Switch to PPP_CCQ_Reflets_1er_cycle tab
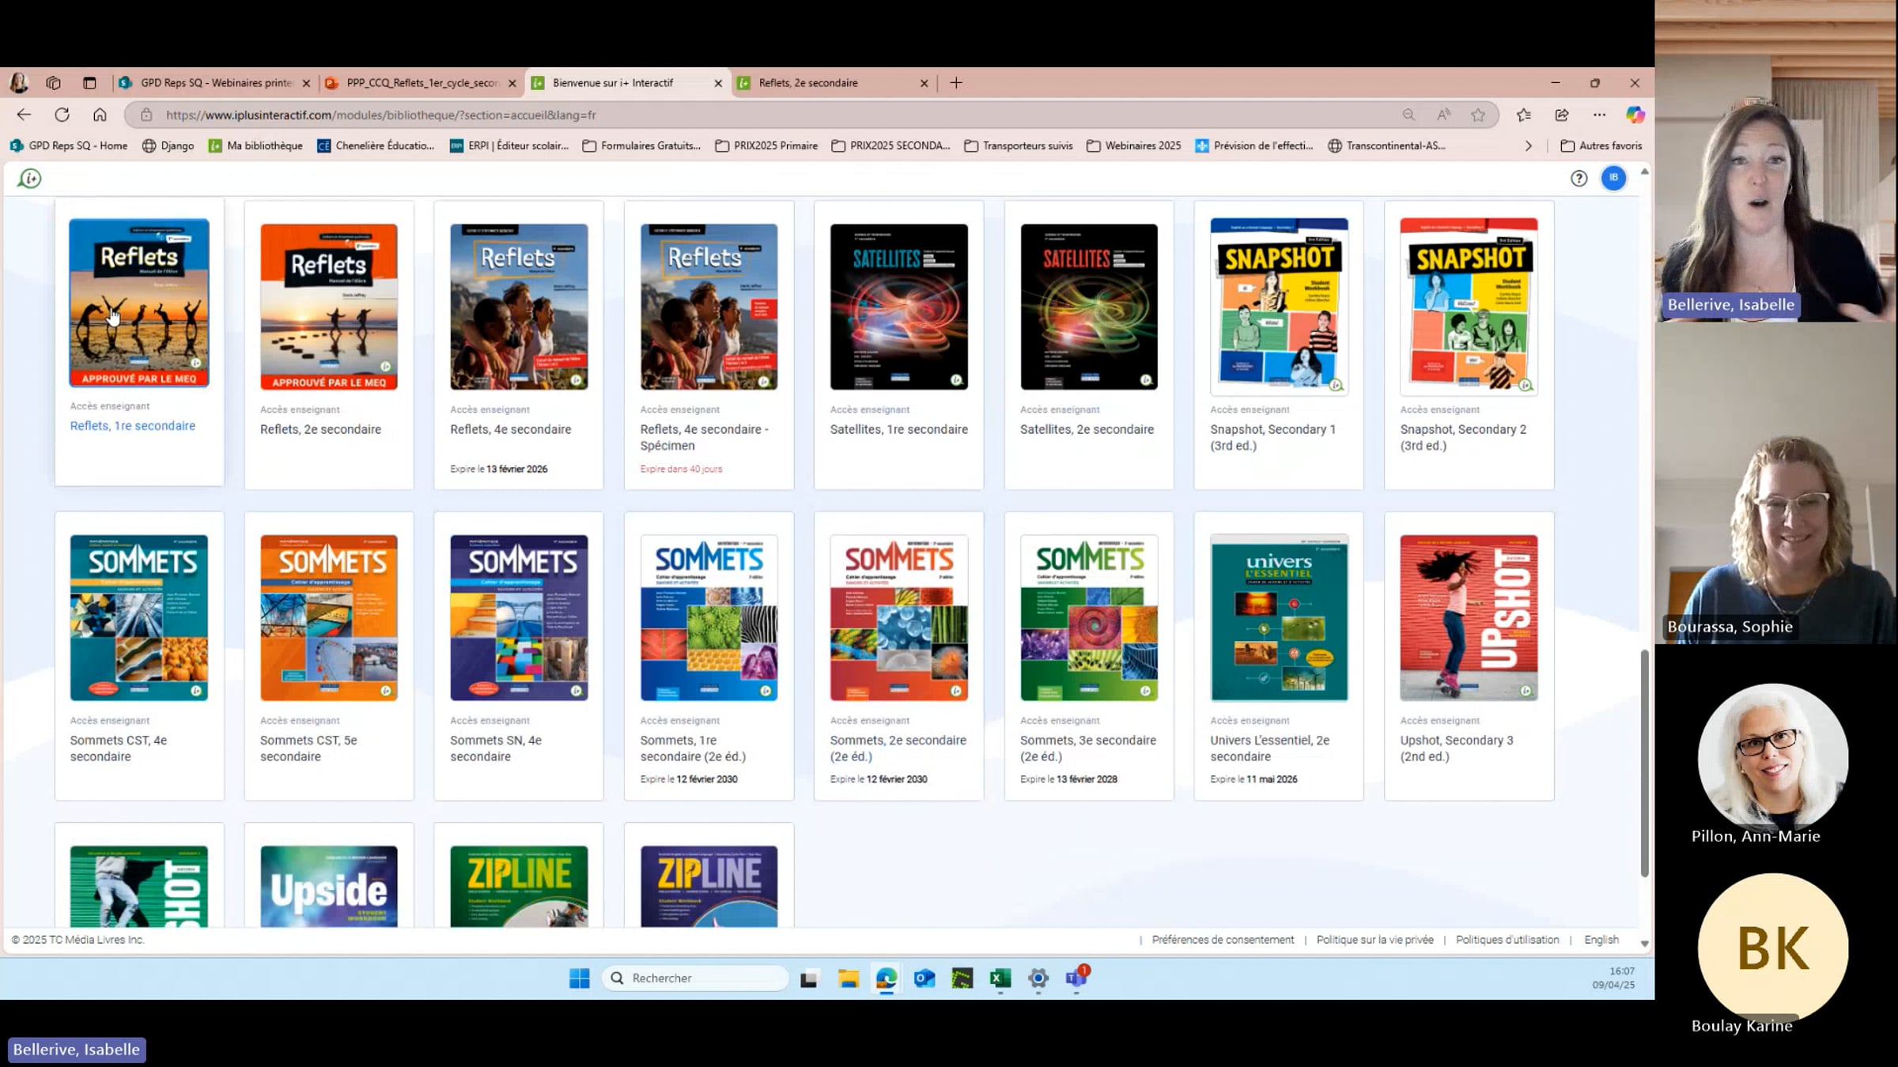This screenshot has height=1067, width=1898. [421, 83]
